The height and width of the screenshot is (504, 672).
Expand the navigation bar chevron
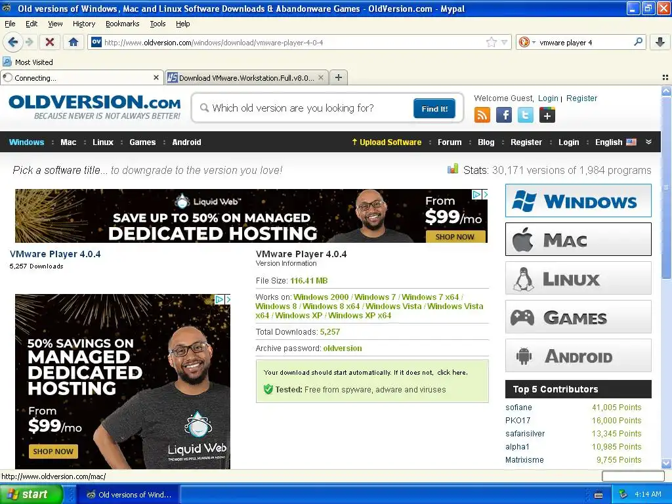click(x=648, y=142)
